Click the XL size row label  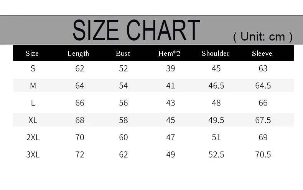pyautogui.click(x=33, y=120)
